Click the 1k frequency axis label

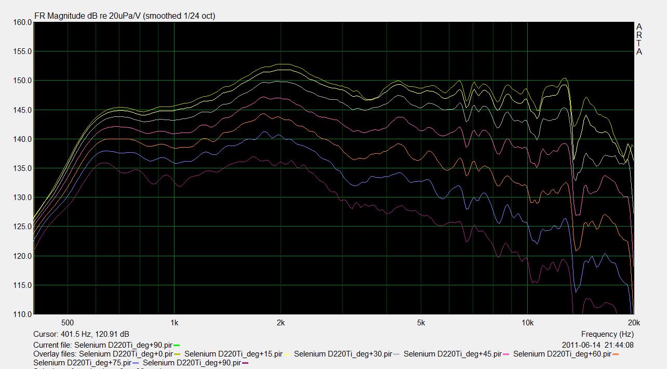point(174,322)
